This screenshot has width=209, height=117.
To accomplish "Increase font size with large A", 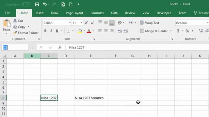I will click(86, 23).
